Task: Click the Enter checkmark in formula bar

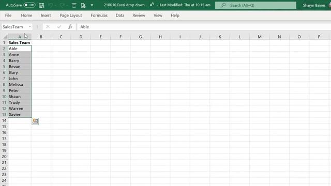Action: tap(59, 27)
